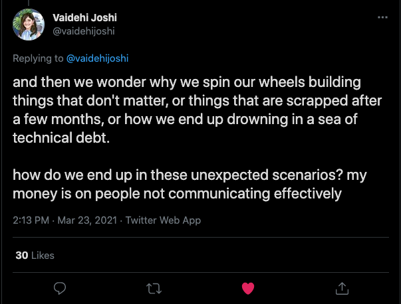Click the bold 30 like count
401x304 pixels.
[x=22, y=256]
